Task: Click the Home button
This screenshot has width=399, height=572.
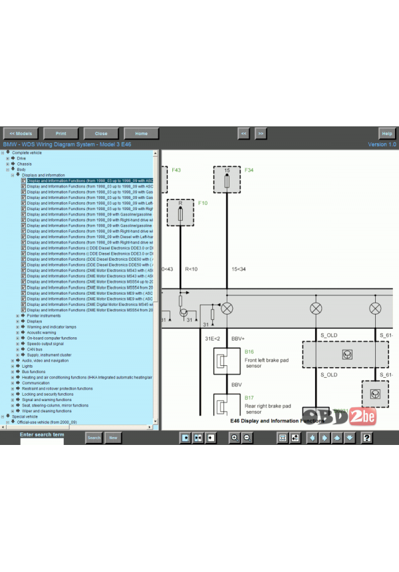Action: 141,134
